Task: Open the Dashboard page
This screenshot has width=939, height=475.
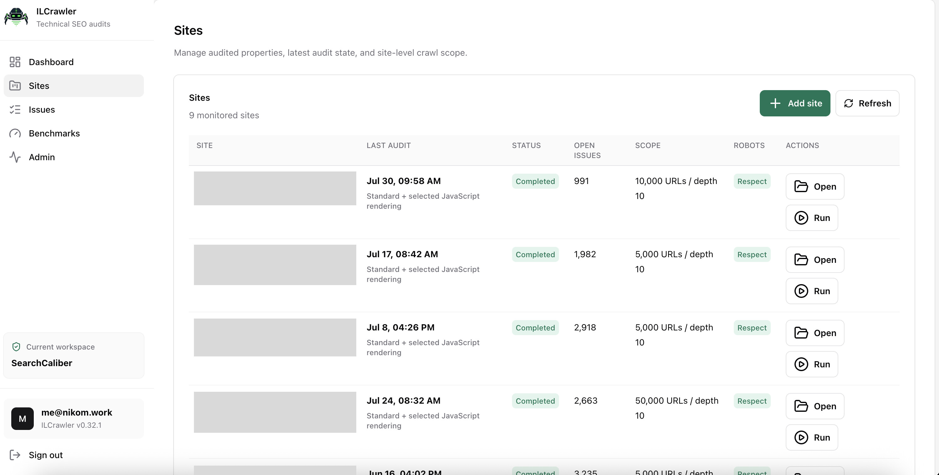Action: [x=74, y=62]
